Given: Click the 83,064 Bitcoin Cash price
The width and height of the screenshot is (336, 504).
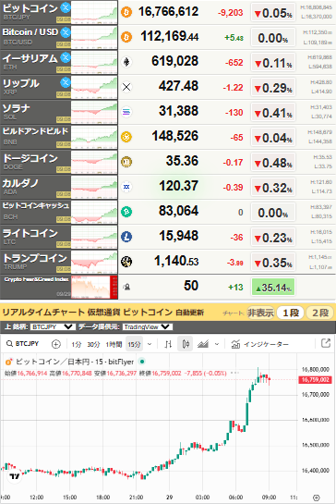Looking at the screenshot, I should [179, 211].
